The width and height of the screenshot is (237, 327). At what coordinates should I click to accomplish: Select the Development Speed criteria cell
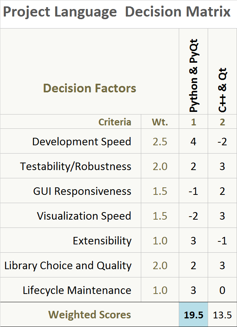pyautogui.click(x=82, y=142)
